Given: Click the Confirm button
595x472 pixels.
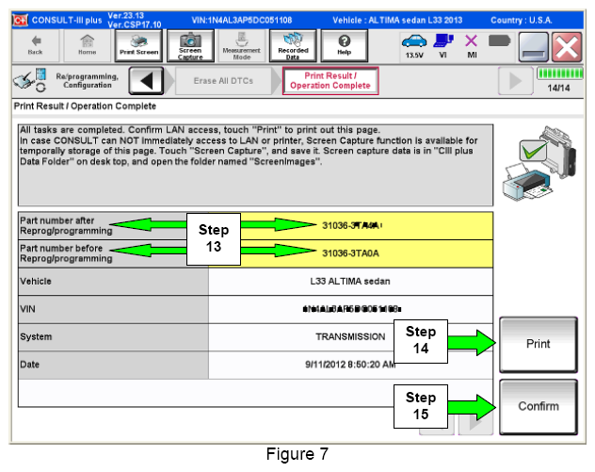Looking at the screenshot, I should click(x=539, y=407).
